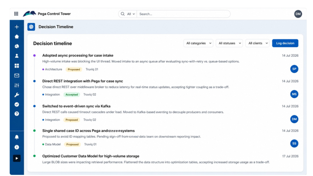Viewport: 313px width, 176px height.
Task: Open the pie chart dashboard icon
Action: click(x=17, y=46)
